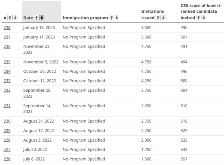
Task: Sort CRS score column descending
Action: pos(204,18)
